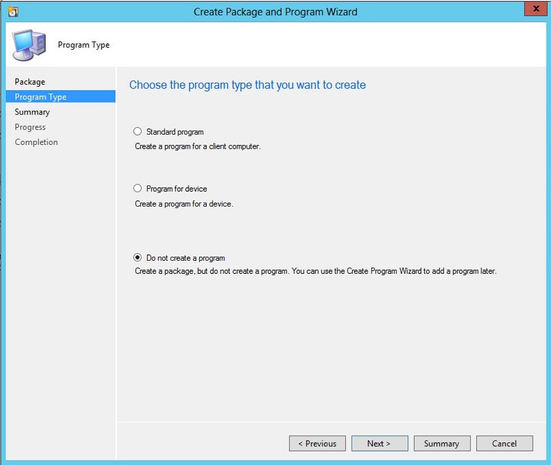Click the Standard program label text
The height and width of the screenshot is (465, 551).
(175, 131)
